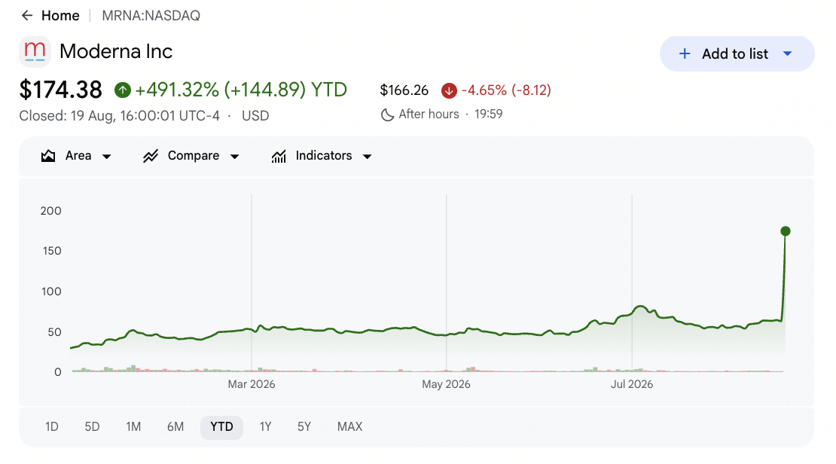Viewport: 836px width, 464px height.
Task: Click the Add to list button
Action: [737, 54]
